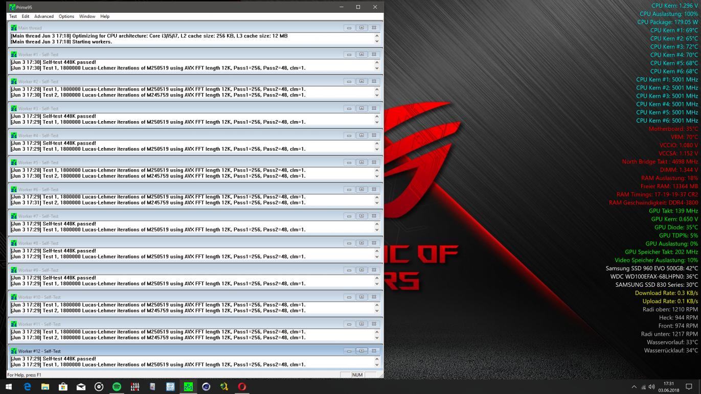
Task: Click the NUM status bar indicator
Action: 357,375
